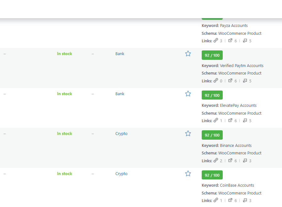Viewport: 282px width, 207px height.
Task: Click the 92/100 SEO score for CoinBase Accounts
Action: click(212, 175)
